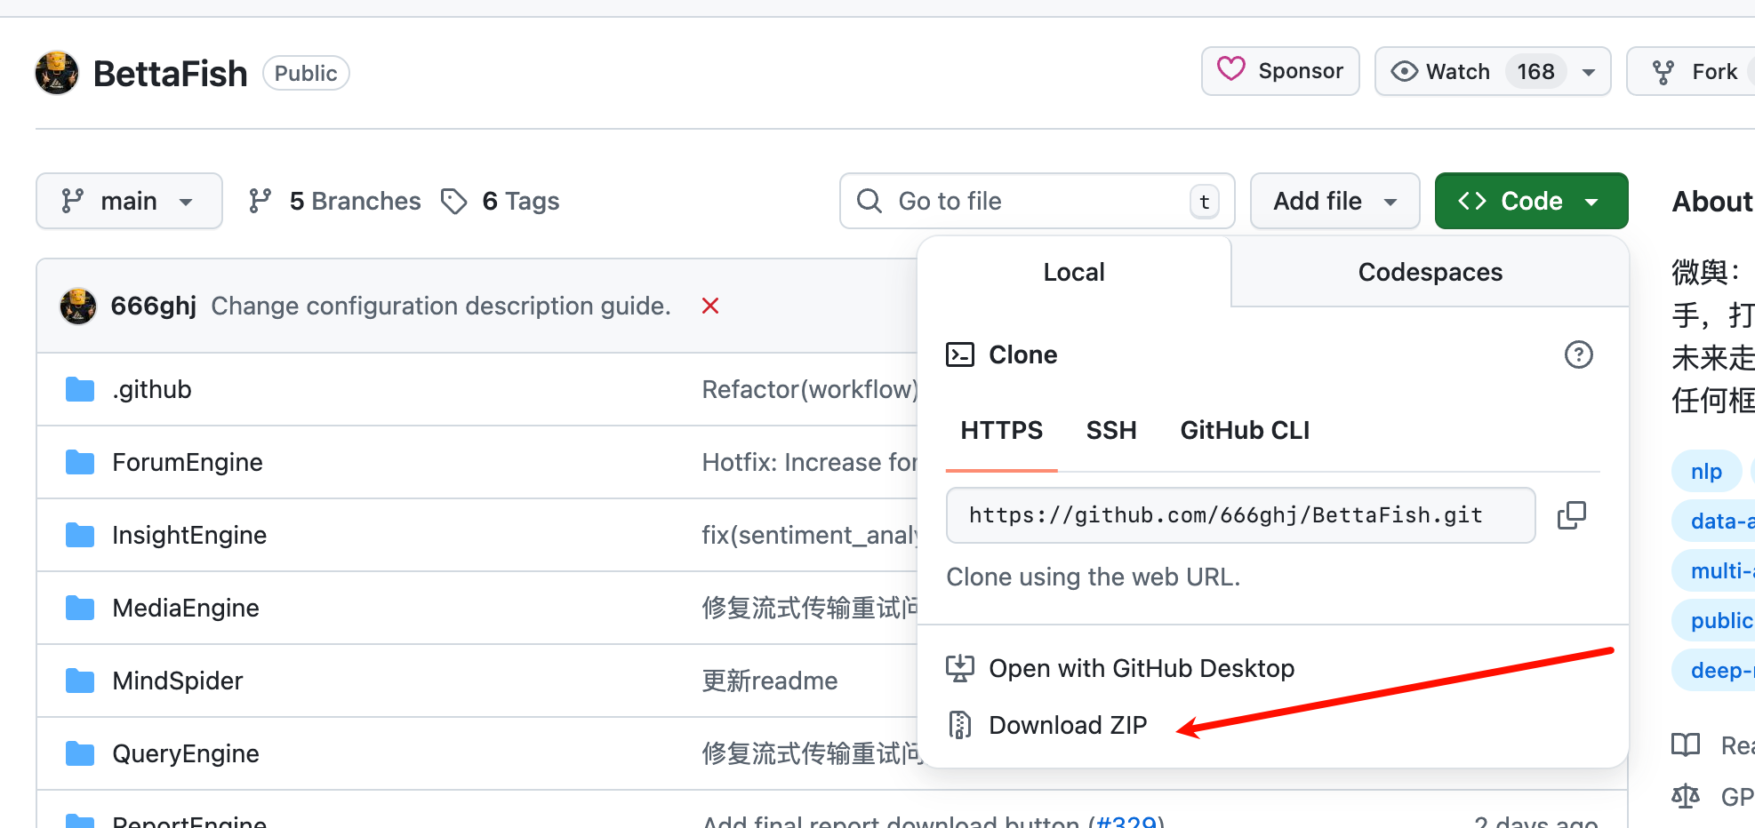
Task: Click the MediaEngine folder icon
Action: tap(80, 608)
